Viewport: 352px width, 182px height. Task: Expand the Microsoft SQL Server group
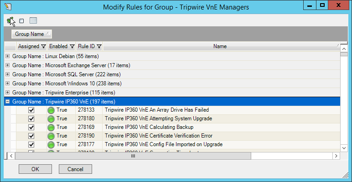(x=7, y=74)
